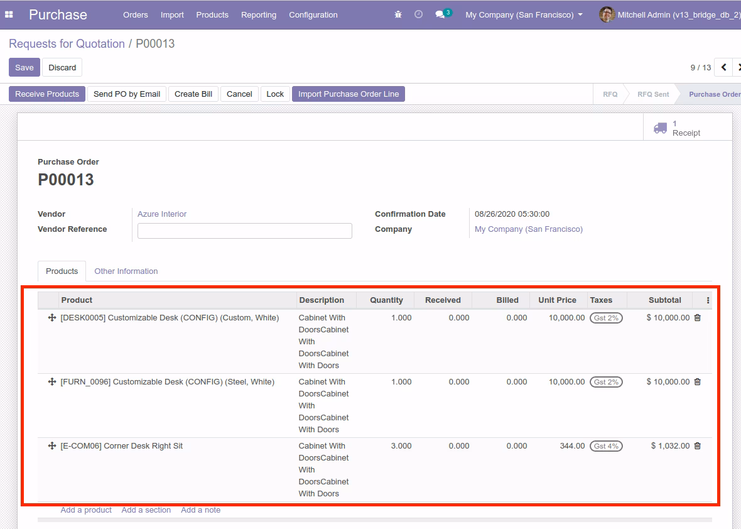Click Purchase app title in navbar
Screen dimensions: 741x529
[58, 14]
